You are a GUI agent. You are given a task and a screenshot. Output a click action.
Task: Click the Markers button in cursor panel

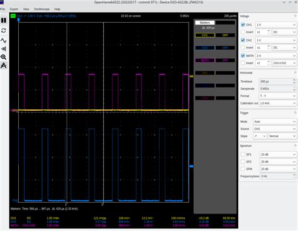coord(204,23)
